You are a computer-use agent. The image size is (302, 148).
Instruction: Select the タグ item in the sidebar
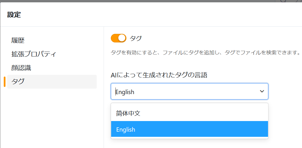(52, 81)
